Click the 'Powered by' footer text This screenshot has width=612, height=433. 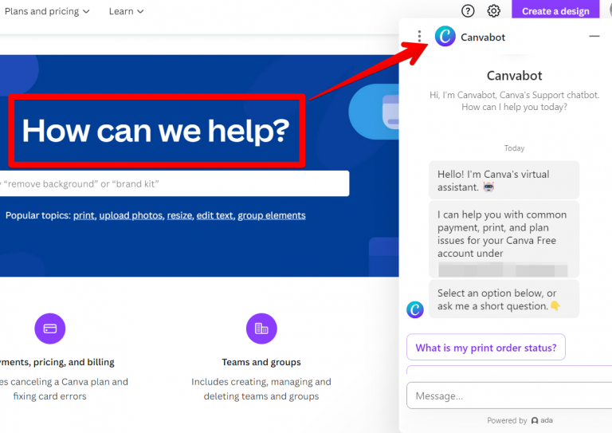(x=507, y=420)
